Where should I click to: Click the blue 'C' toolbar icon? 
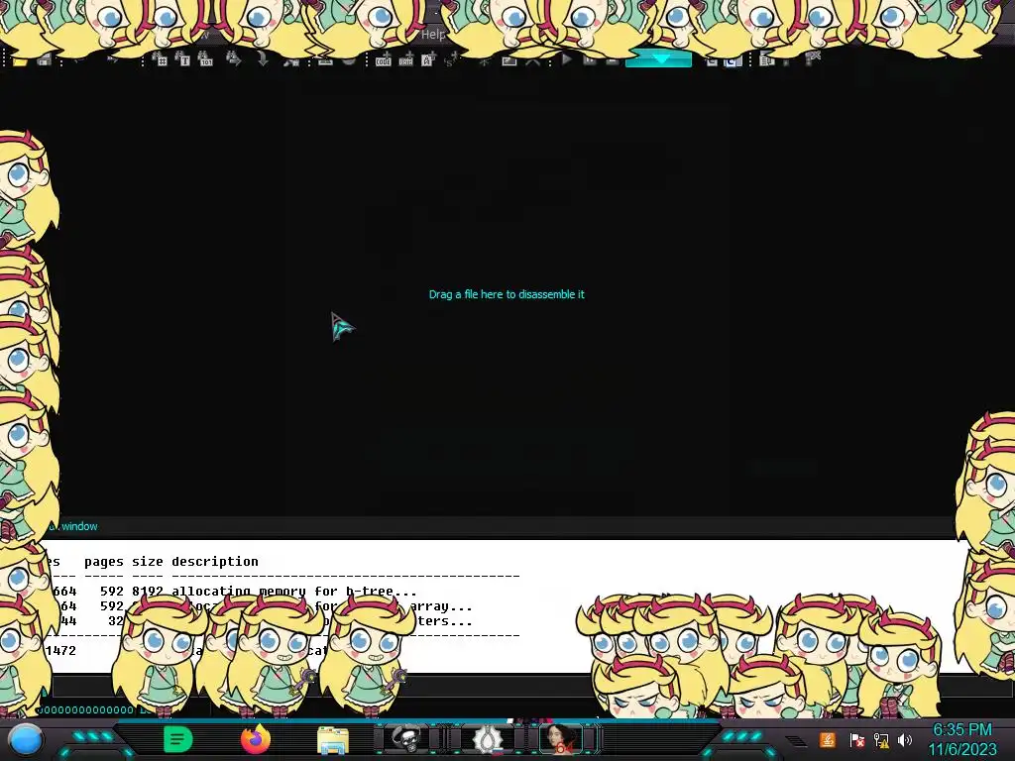(x=733, y=60)
